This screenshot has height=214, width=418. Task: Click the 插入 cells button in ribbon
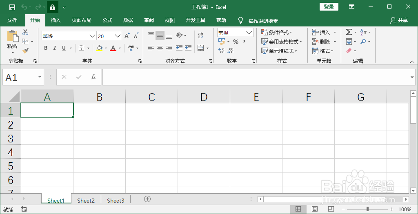click(x=321, y=33)
